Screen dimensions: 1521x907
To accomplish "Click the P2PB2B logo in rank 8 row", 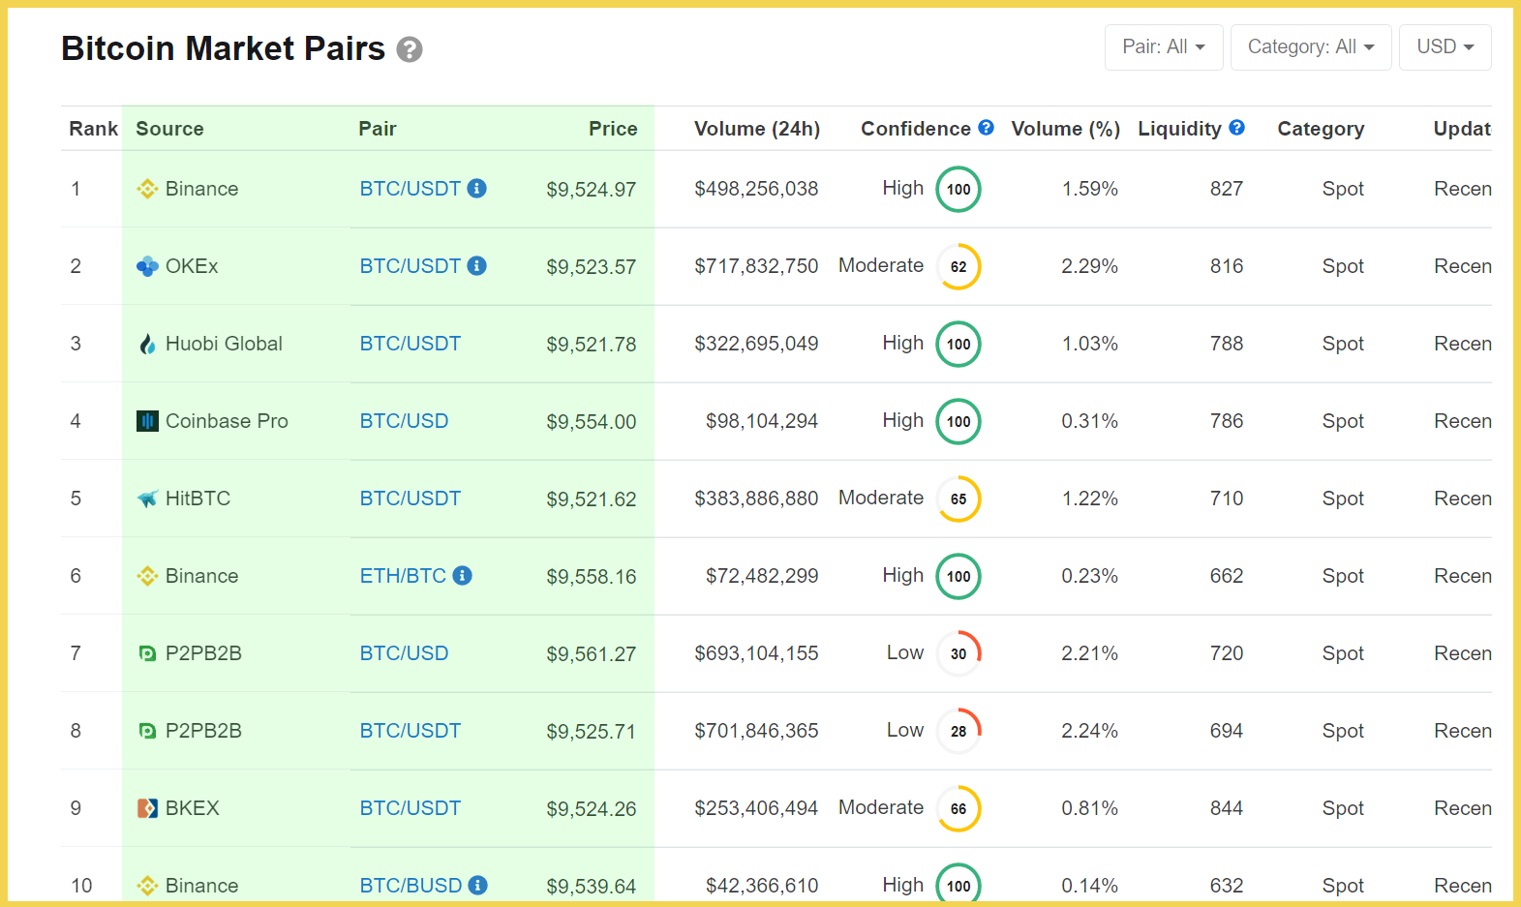I will (x=147, y=731).
